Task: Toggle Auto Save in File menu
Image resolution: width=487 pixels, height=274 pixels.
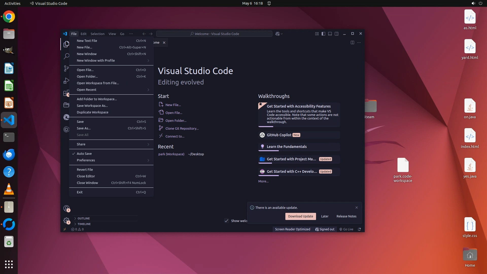Action: [x=84, y=153]
